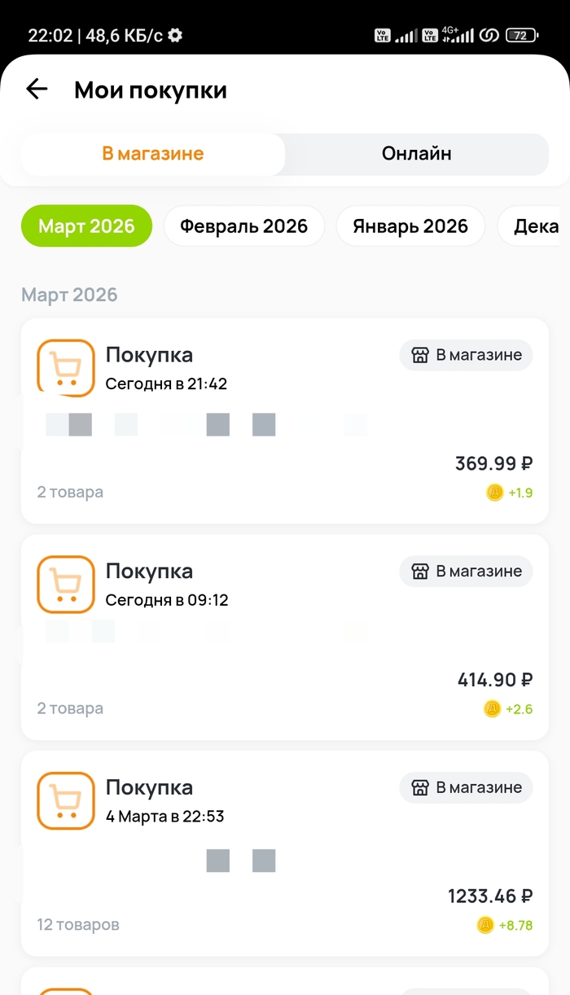Tap bonus coin icon next to +1.9
The height and width of the screenshot is (995, 570).
click(x=494, y=493)
